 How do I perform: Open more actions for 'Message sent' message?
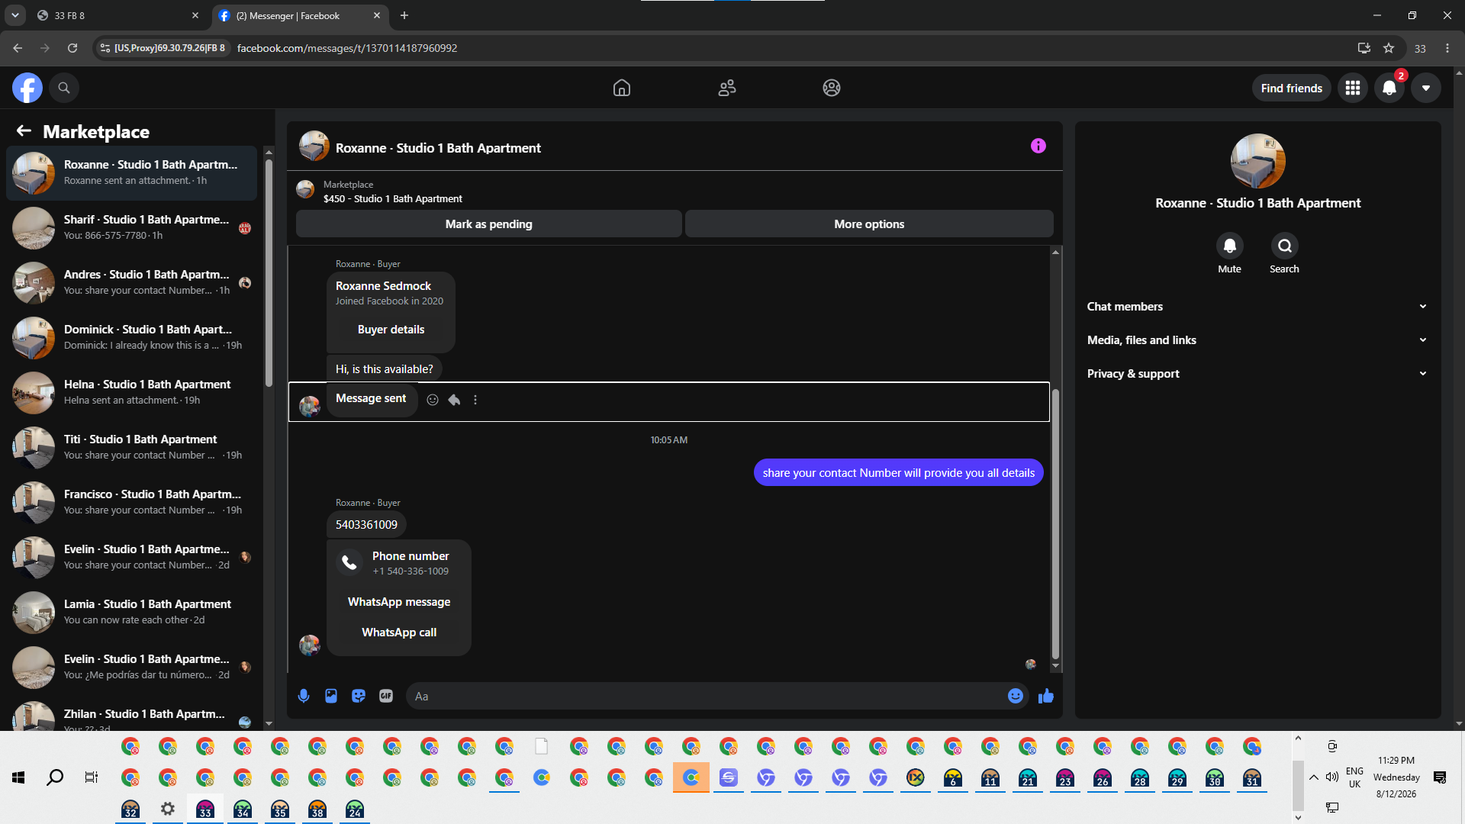tap(475, 400)
